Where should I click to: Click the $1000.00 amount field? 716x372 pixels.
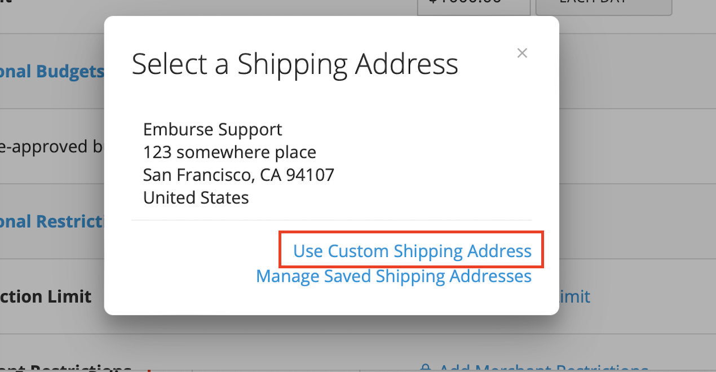[474, 5]
